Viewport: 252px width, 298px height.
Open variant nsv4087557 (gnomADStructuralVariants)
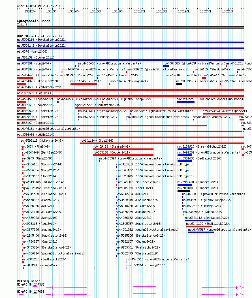click(x=94, y=69)
